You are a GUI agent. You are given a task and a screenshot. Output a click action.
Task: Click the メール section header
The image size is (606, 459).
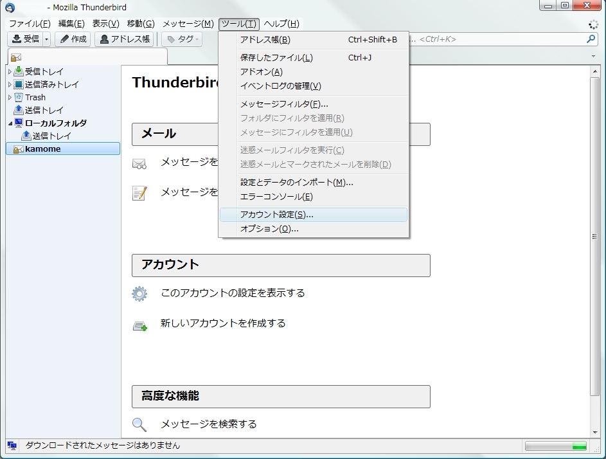(x=281, y=134)
